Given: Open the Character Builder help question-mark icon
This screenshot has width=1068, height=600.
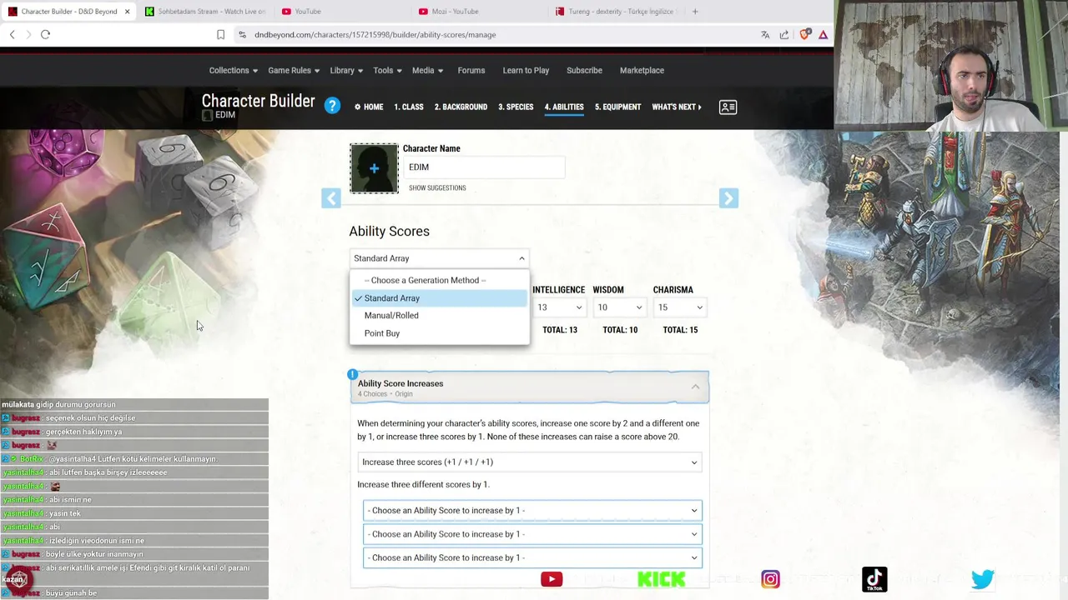Looking at the screenshot, I should tap(332, 106).
